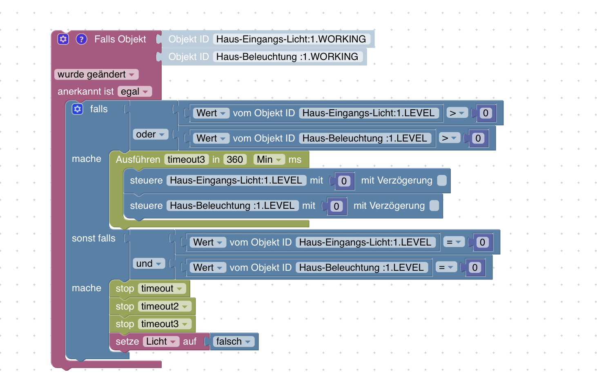
Task: Open Wert dropdown in Haus-Beleuchtung greater-than row
Action: tap(211, 138)
